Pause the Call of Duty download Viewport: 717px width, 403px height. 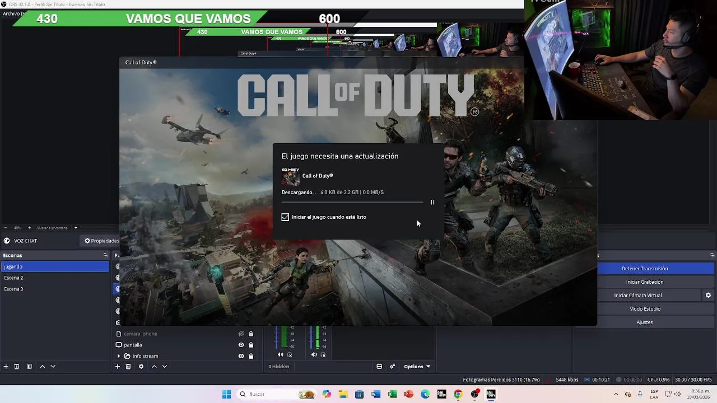(432, 202)
